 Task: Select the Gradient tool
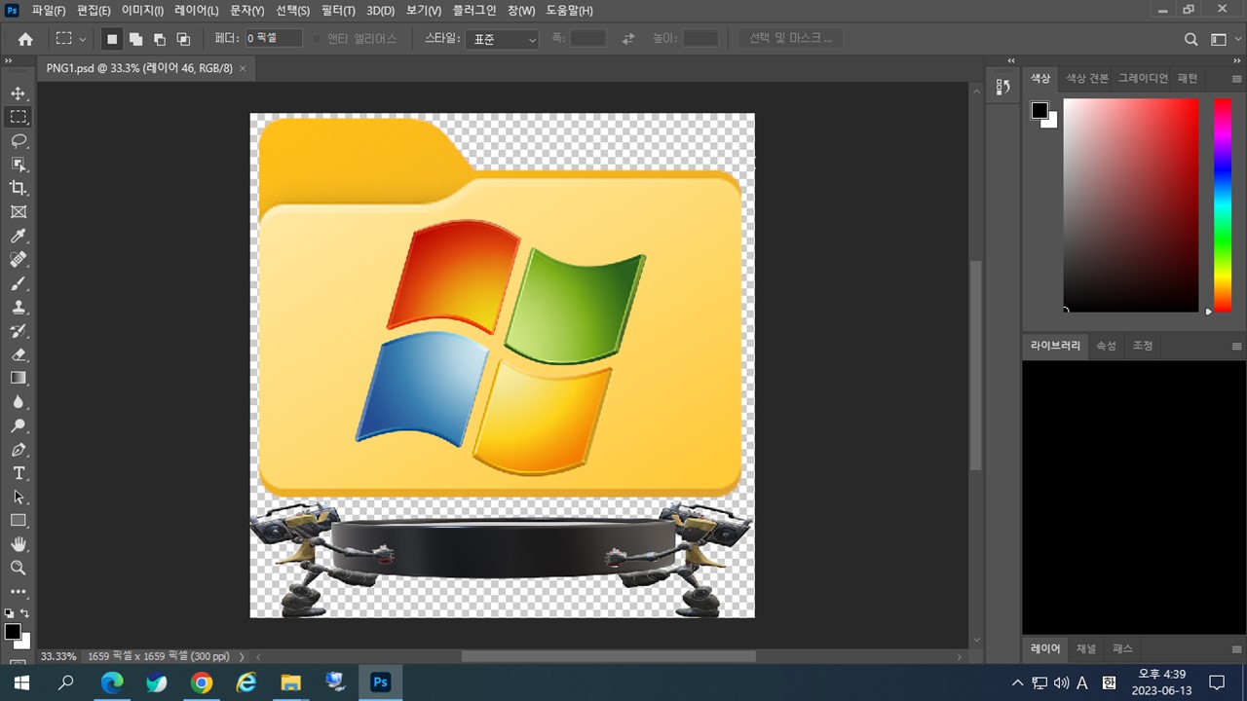click(19, 378)
